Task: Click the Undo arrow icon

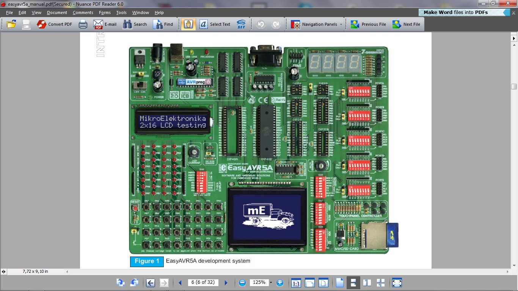Action: coord(261,24)
